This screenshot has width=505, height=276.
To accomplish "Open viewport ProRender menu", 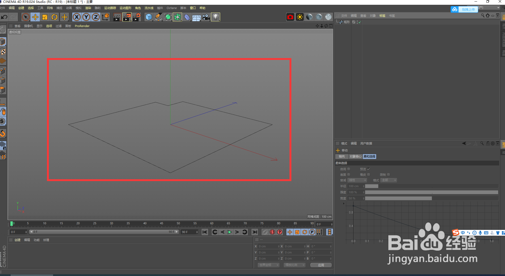I will click(x=82, y=26).
